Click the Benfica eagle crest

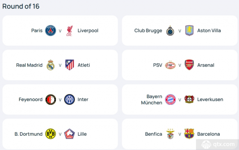pos(170,134)
